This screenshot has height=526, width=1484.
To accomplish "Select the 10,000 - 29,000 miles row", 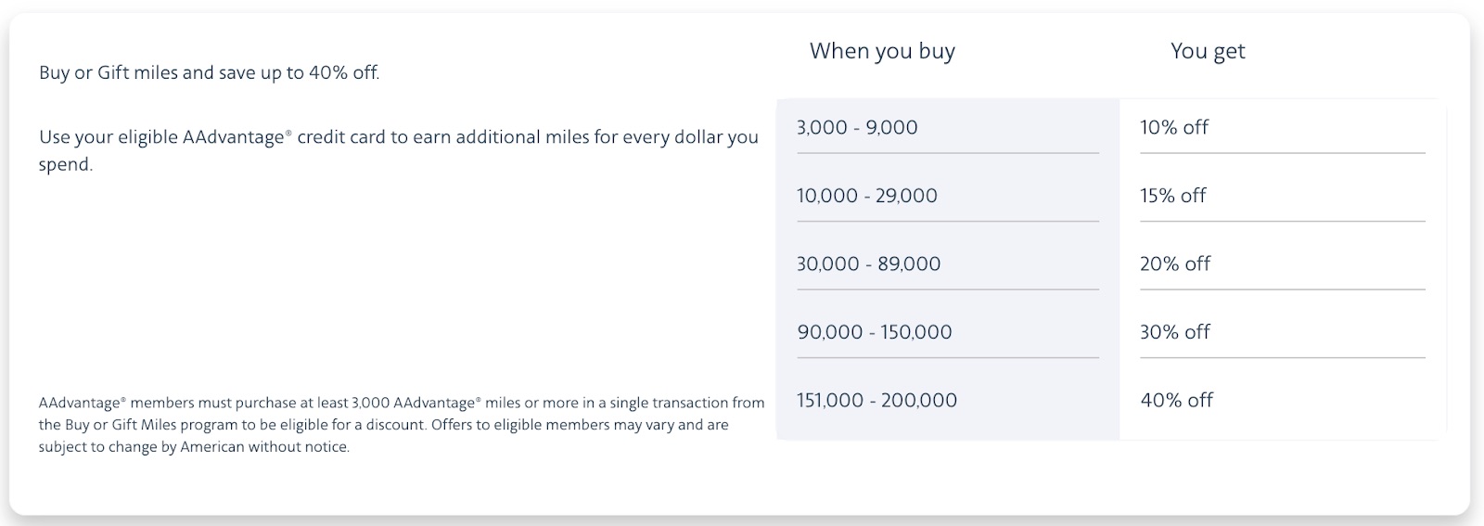I will coord(867,196).
